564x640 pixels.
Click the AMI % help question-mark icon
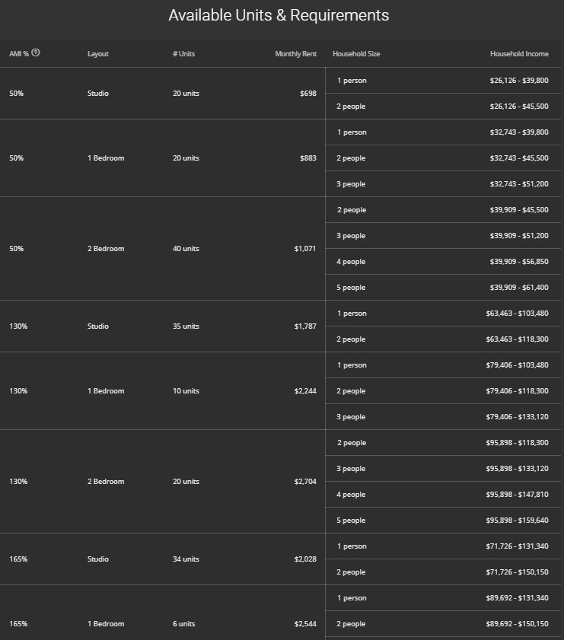pyautogui.click(x=36, y=53)
